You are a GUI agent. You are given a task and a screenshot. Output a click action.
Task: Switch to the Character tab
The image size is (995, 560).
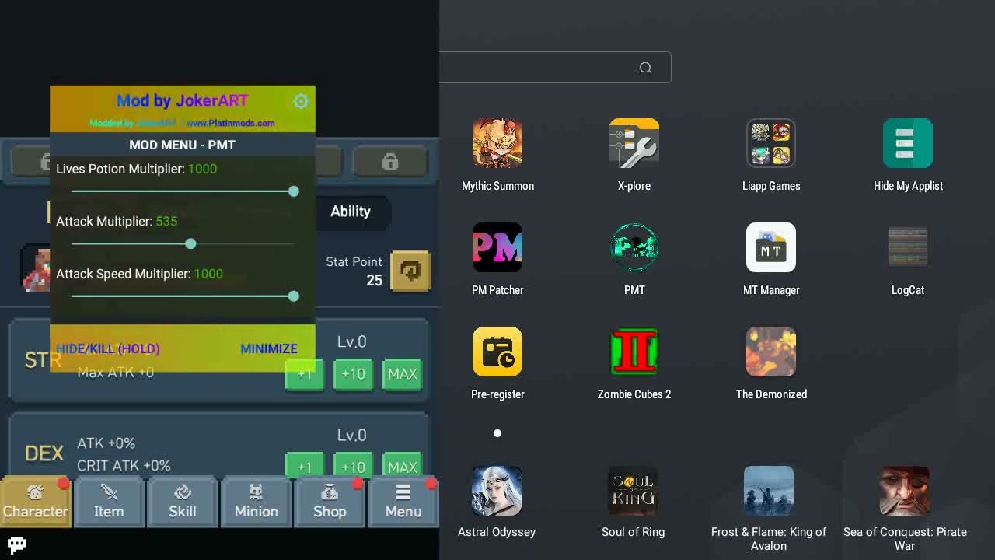coord(36,502)
